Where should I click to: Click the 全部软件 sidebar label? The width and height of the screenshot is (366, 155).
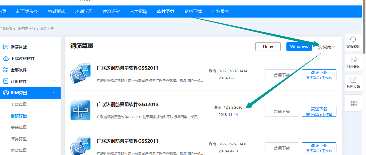(x=19, y=70)
